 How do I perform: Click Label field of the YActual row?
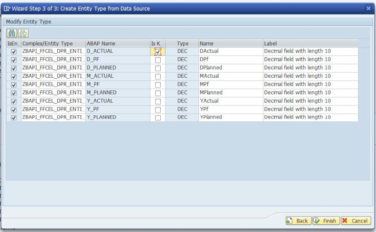pos(310,101)
